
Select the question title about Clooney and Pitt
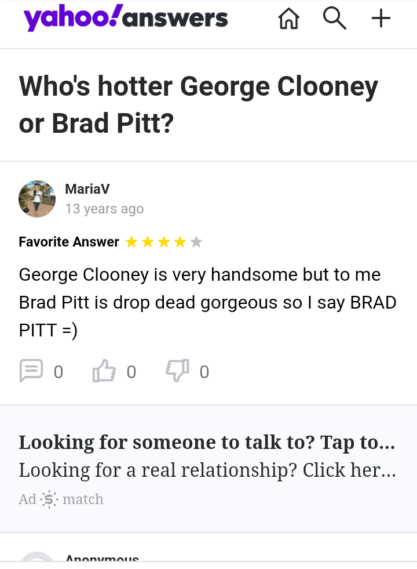coord(199,104)
